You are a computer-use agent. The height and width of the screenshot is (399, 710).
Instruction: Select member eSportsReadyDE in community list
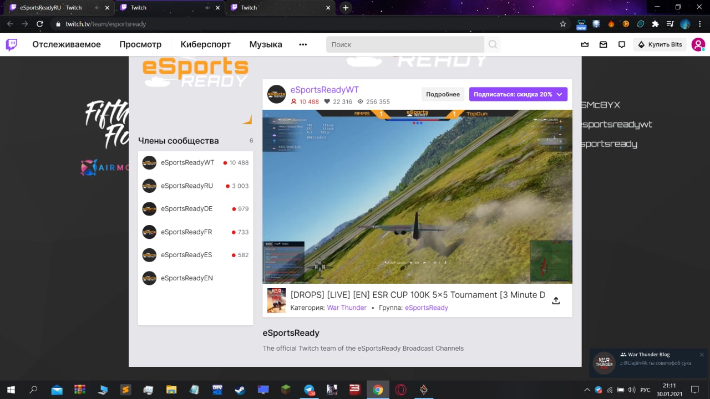[x=195, y=209]
